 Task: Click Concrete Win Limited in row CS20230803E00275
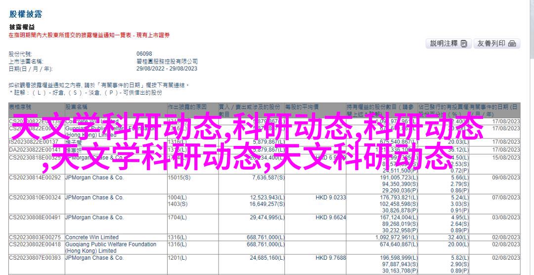tap(92, 238)
